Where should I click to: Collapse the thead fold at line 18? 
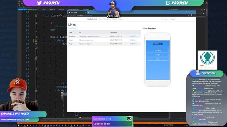tap(36, 41)
